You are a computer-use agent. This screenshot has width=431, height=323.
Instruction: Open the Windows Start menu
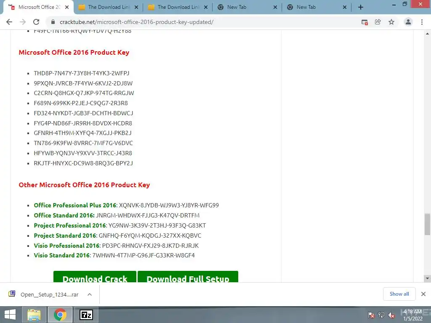10,315
